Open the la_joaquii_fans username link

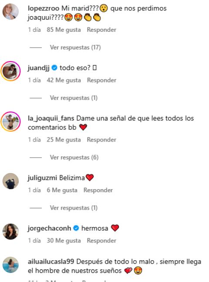(51, 119)
